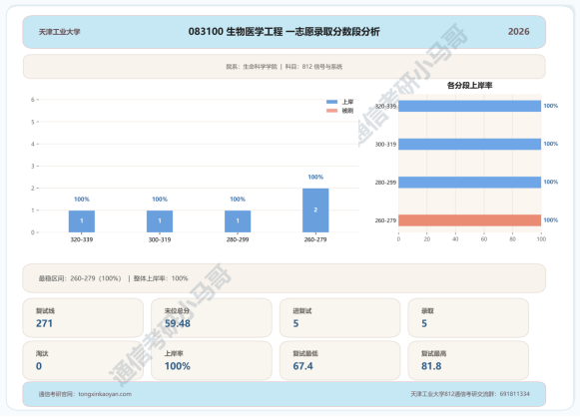The width and height of the screenshot is (580, 417).
Task: Click the orange 被刷 legend swatch
Action: [331, 111]
